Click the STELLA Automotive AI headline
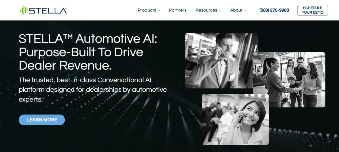The height and width of the screenshot is (152, 339). coord(88,52)
